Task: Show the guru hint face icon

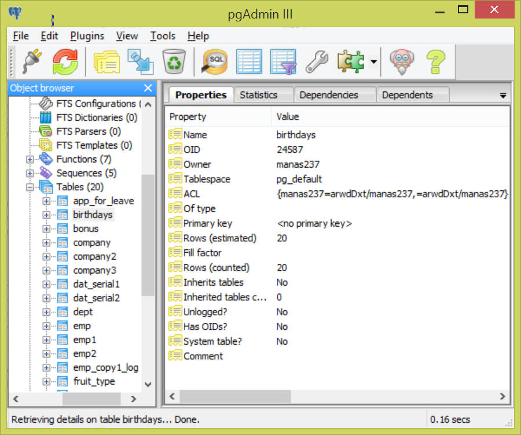Action: pyautogui.click(x=402, y=61)
